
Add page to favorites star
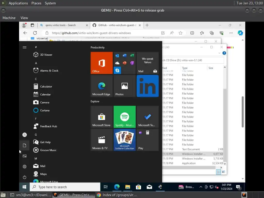[x=180, y=33]
